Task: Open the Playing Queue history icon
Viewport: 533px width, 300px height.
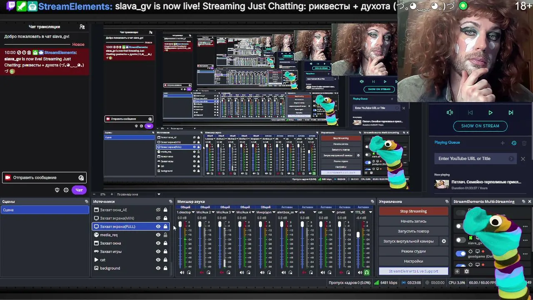Action: 514,143
